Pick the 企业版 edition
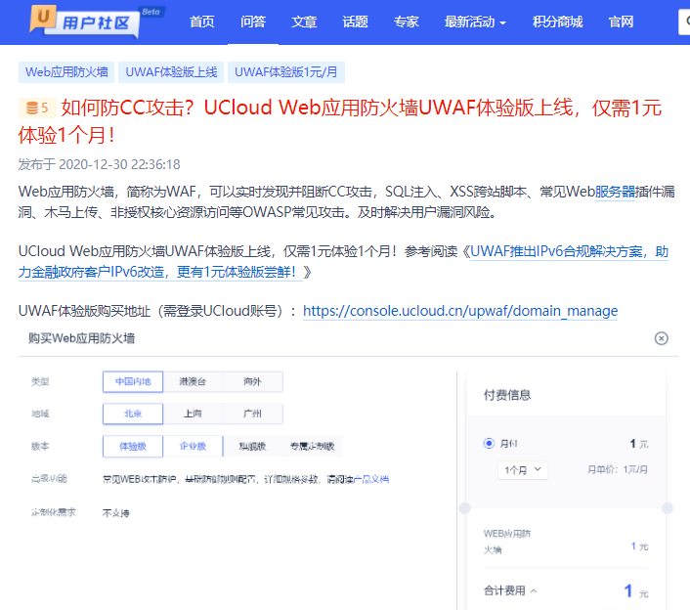 click(x=193, y=447)
